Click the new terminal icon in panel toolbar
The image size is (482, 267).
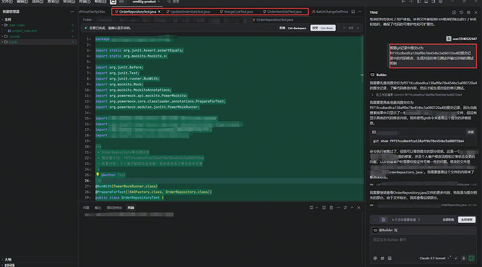point(312,208)
